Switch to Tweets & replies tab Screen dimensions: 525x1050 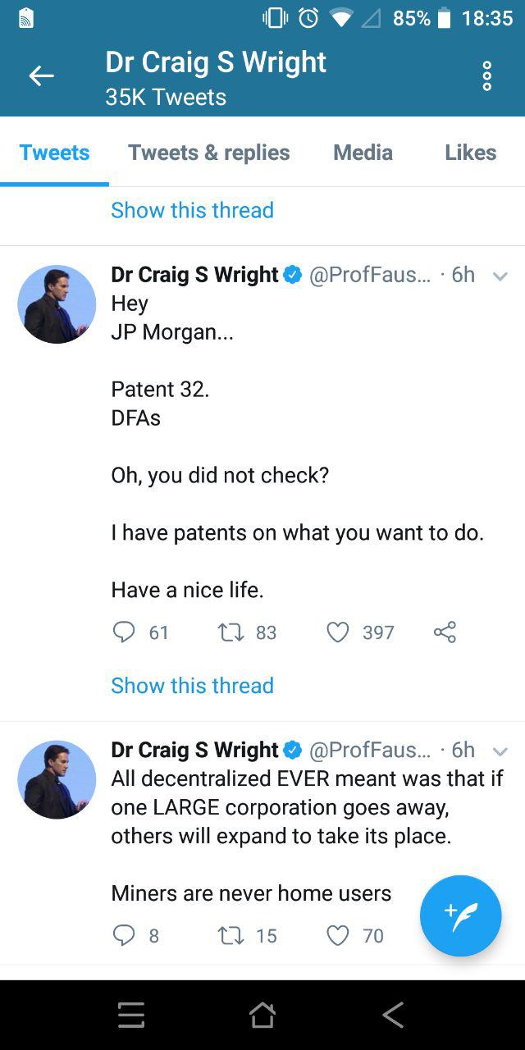[209, 153]
